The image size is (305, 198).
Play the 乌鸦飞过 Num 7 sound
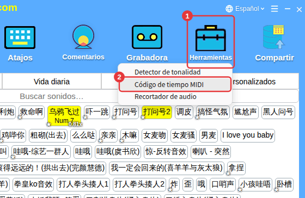pyautogui.click(x=64, y=116)
